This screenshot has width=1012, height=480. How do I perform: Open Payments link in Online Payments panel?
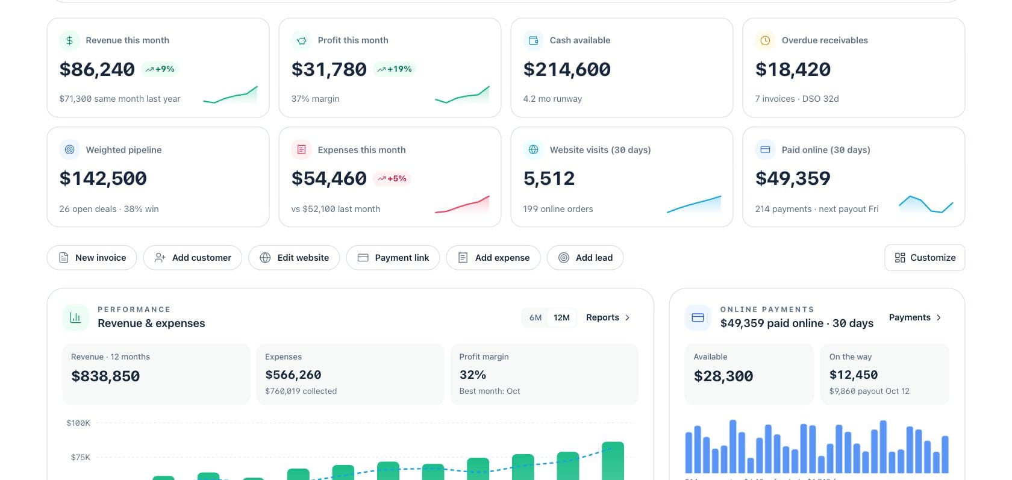pos(915,317)
